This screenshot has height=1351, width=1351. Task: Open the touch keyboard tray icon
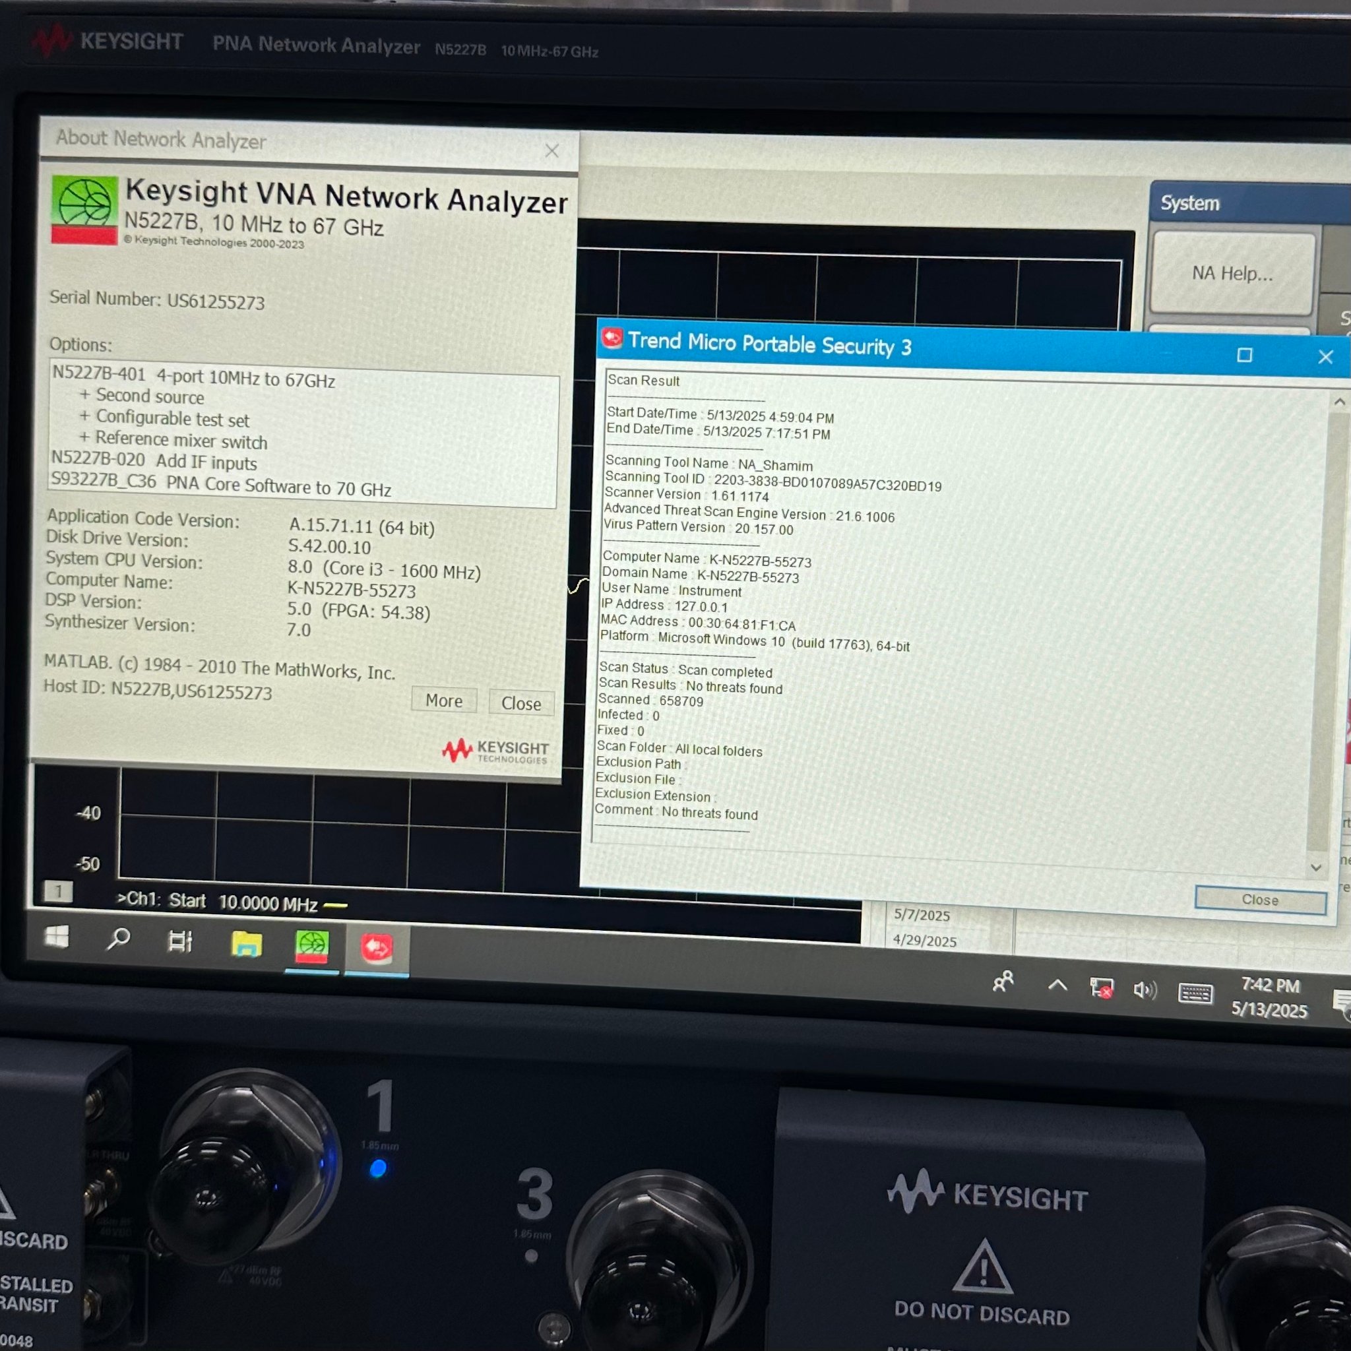pos(1195,993)
